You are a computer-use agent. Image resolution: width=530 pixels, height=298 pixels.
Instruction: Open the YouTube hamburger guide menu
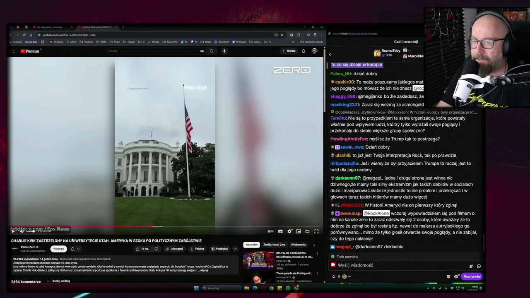13,51
